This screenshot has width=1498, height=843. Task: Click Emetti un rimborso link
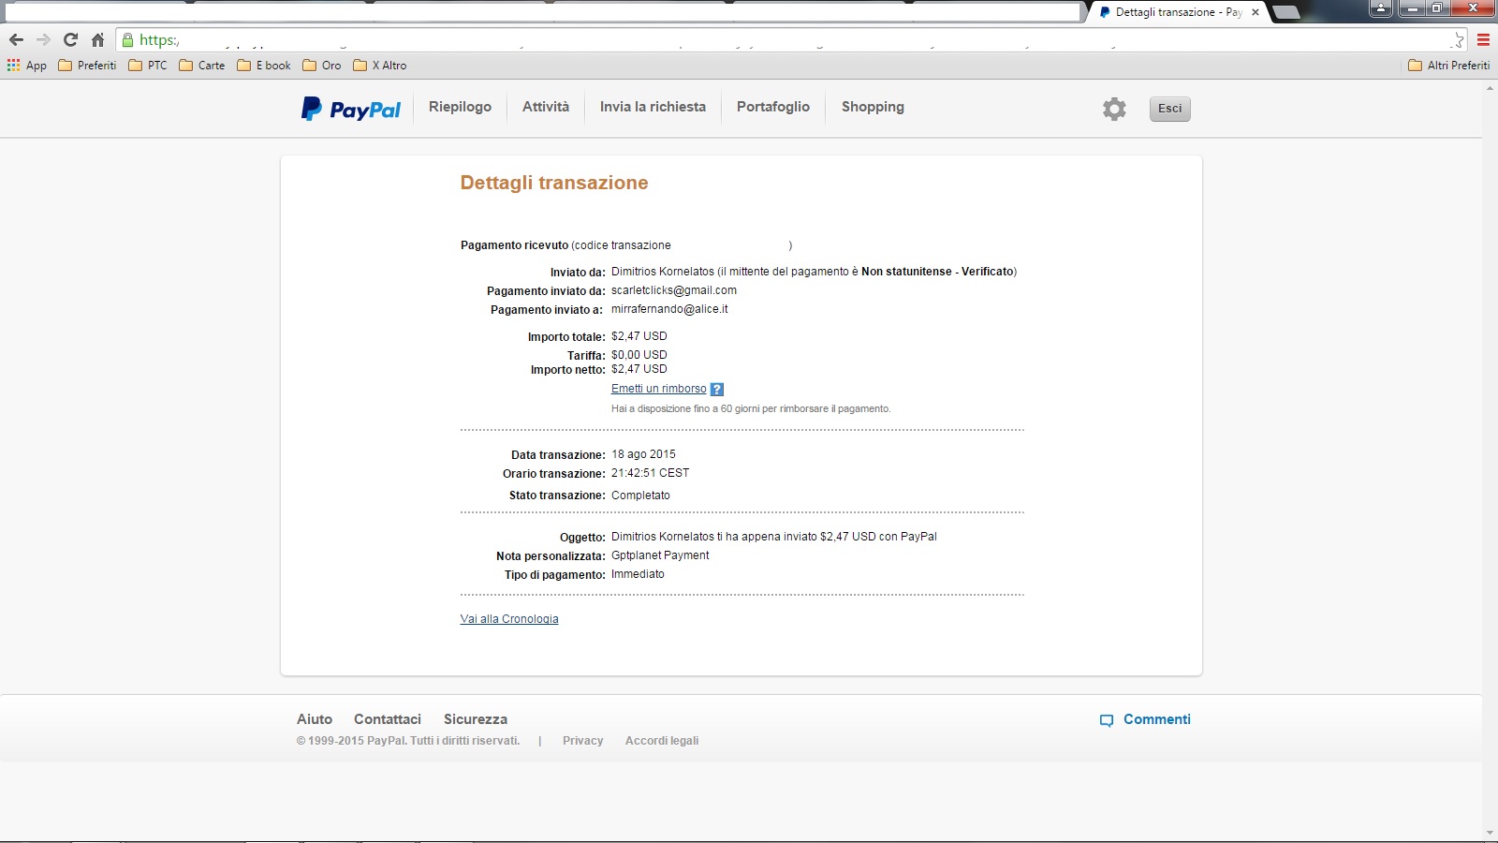[x=659, y=389]
